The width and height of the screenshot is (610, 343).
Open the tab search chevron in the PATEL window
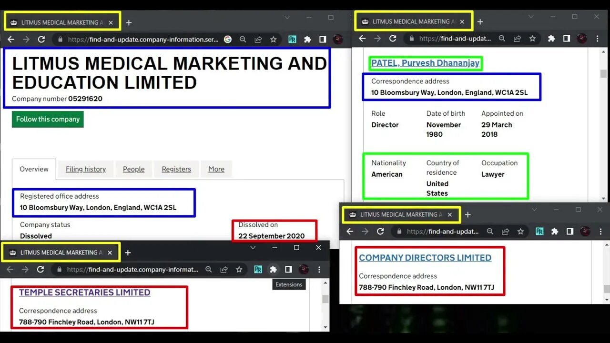531,17
